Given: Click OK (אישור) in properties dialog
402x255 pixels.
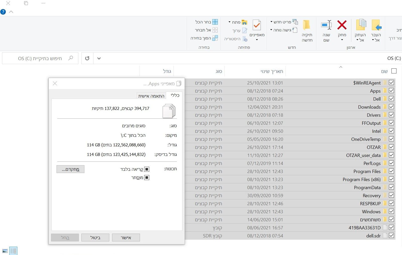Looking at the screenshot, I should [126, 237].
